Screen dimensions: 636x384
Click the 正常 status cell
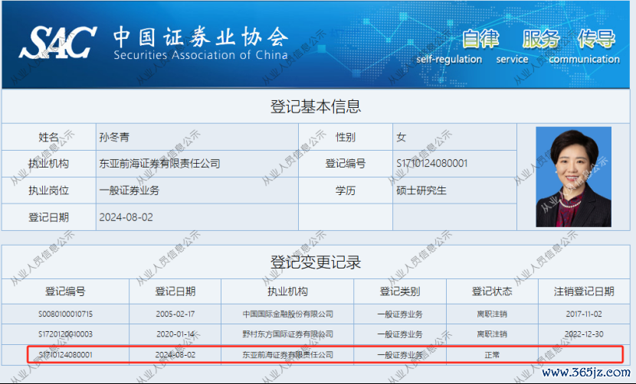pyautogui.click(x=492, y=355)
